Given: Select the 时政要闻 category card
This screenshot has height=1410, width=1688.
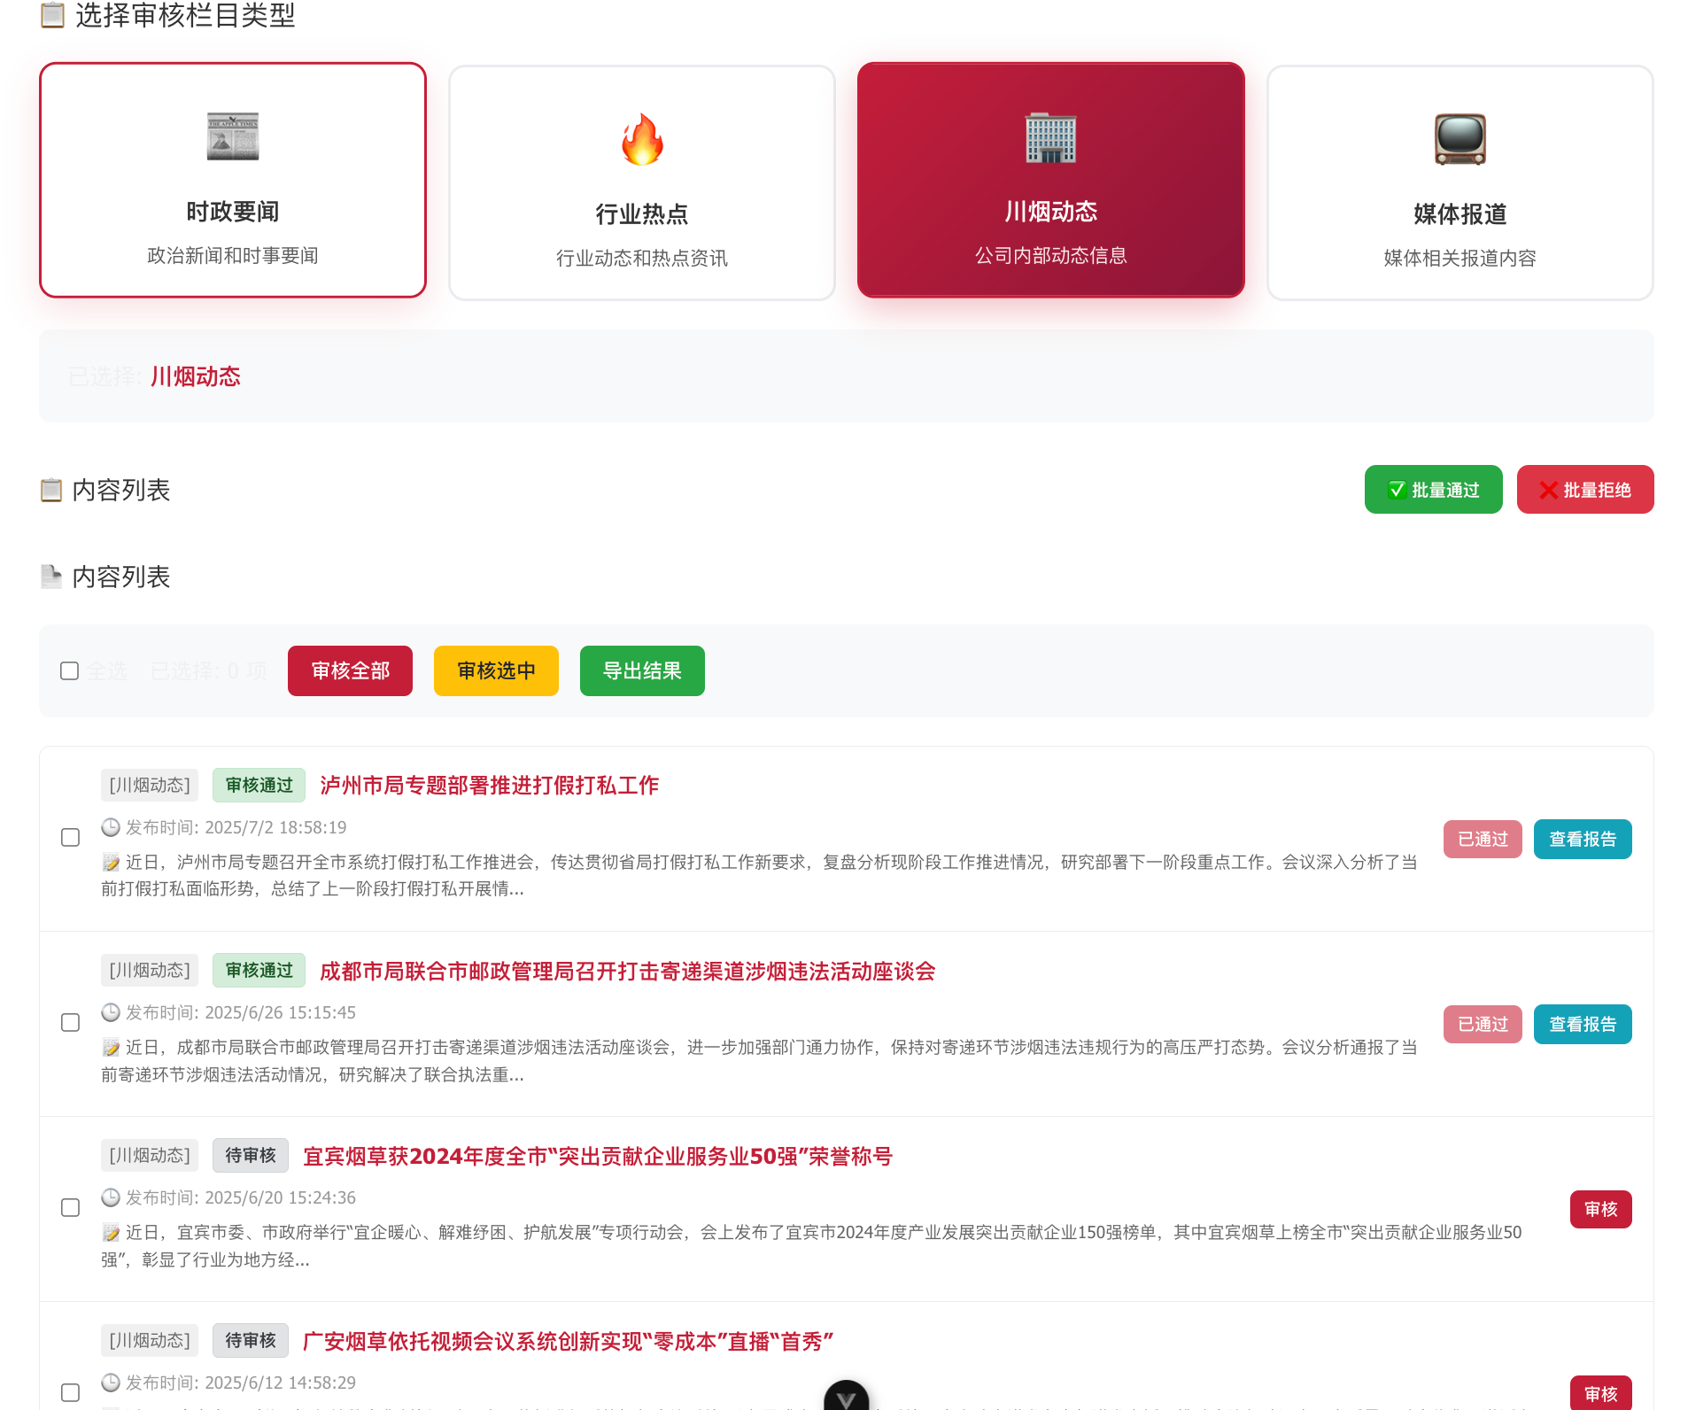Looking at the screenshot, I should (233, 181).
